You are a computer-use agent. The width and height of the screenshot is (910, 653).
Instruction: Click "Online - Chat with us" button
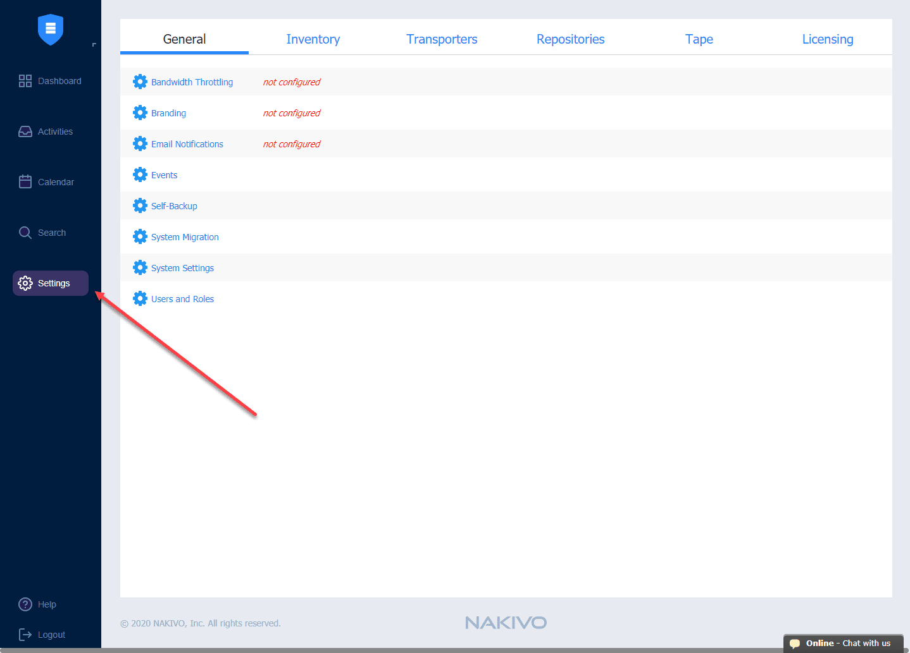point(844,644)
